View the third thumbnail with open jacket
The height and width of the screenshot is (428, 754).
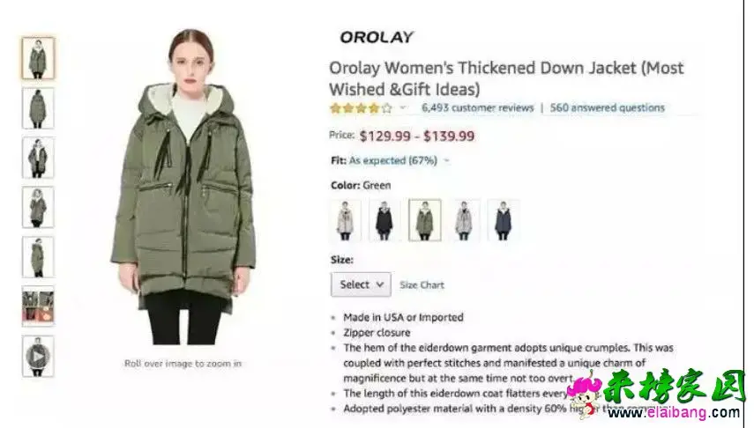pyautogui.click(x=38, y=158)
